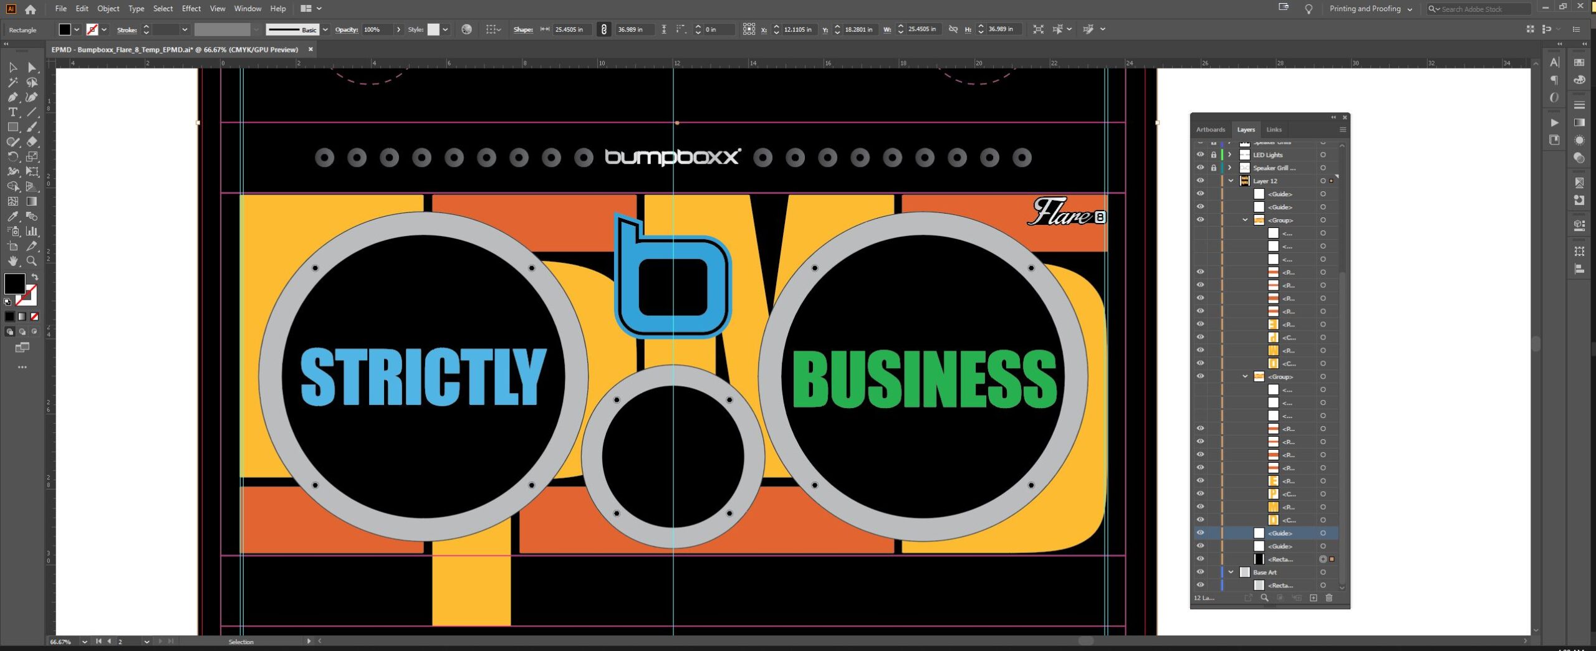Open the Character panel icon
This screenshot has height=651, width=1596.
[x=1554, y=62]
